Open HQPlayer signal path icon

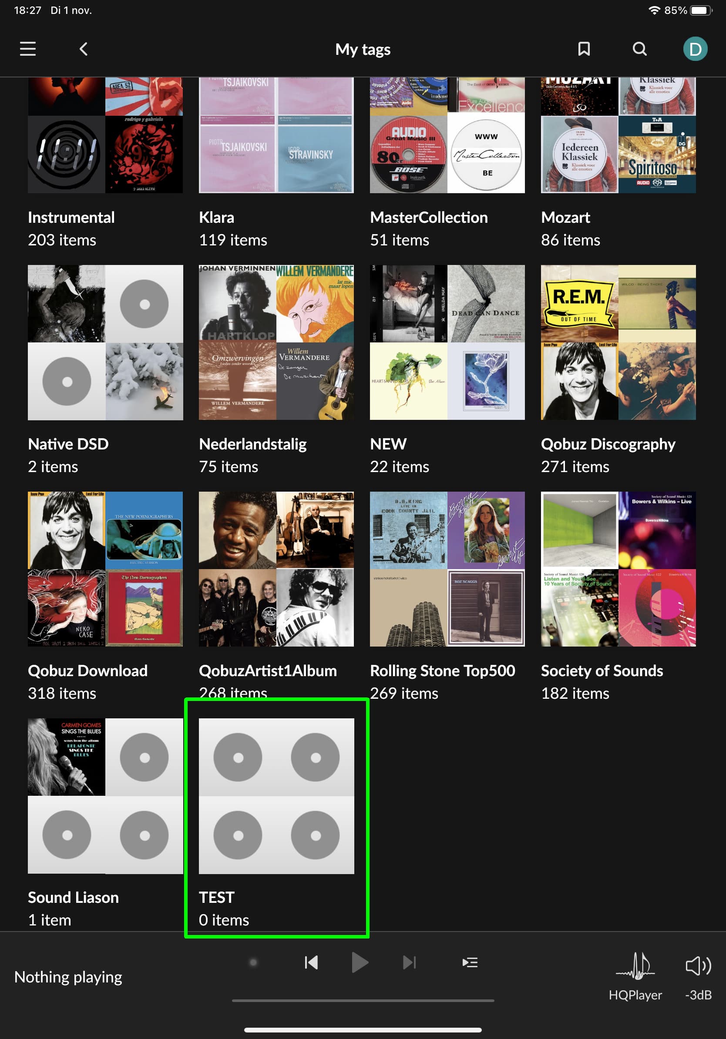(x=635, y=975)
